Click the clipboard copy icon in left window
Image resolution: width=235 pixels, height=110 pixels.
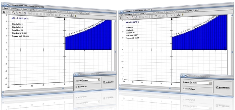(x=60, y=15)
